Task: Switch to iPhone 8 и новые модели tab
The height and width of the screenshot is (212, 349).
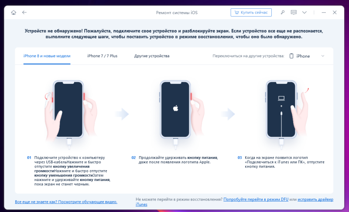Action: click(47, 56)
